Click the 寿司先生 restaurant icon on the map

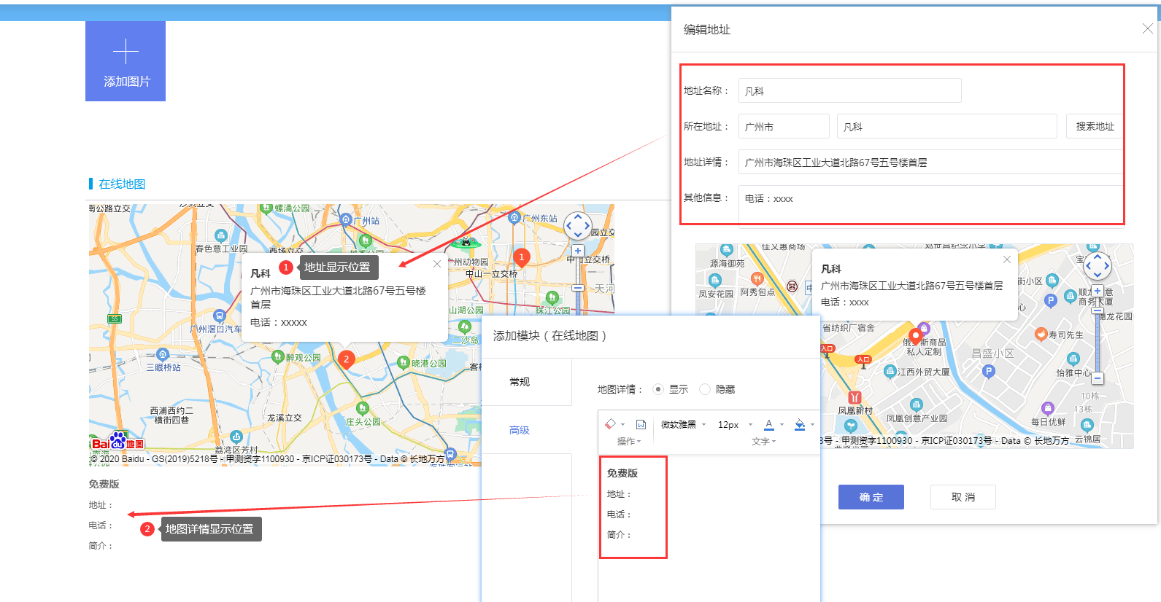1041,335
